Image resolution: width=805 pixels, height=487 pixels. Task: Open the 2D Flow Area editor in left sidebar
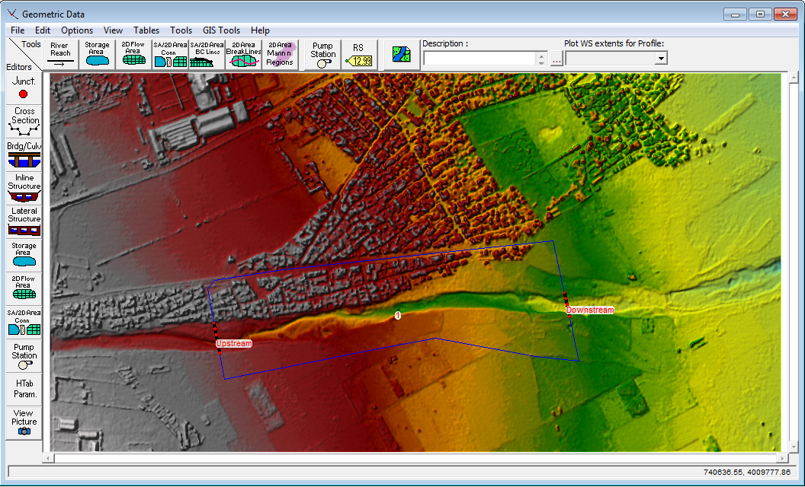point(24,288)
